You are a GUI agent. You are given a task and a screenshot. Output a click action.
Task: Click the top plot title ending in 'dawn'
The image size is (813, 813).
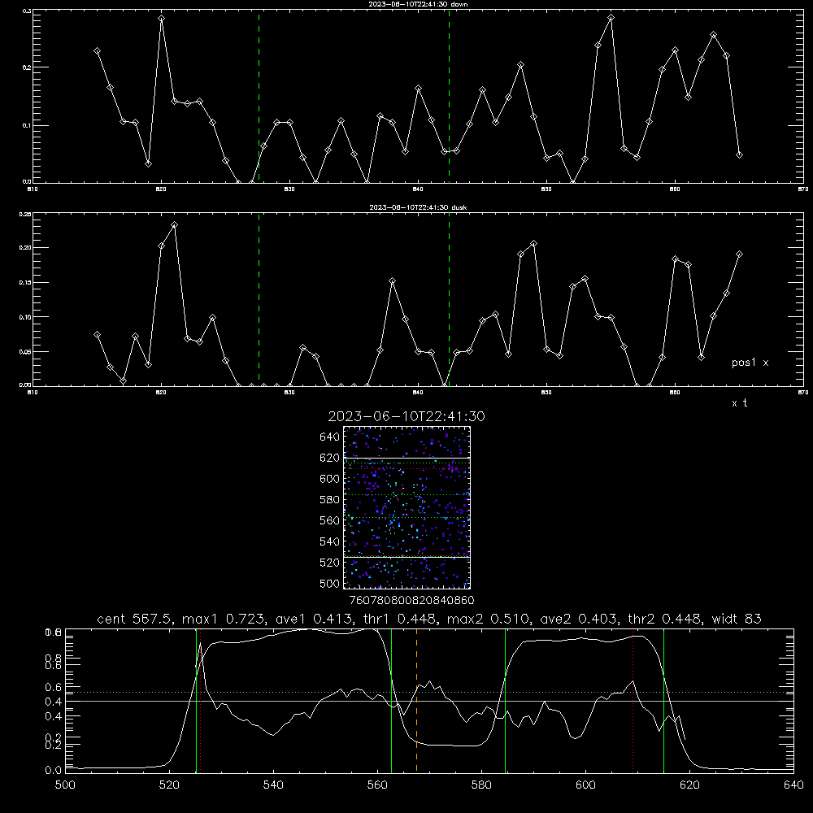419,4
